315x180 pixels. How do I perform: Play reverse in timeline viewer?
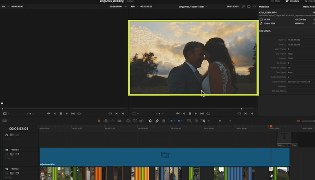click(184, 114)
